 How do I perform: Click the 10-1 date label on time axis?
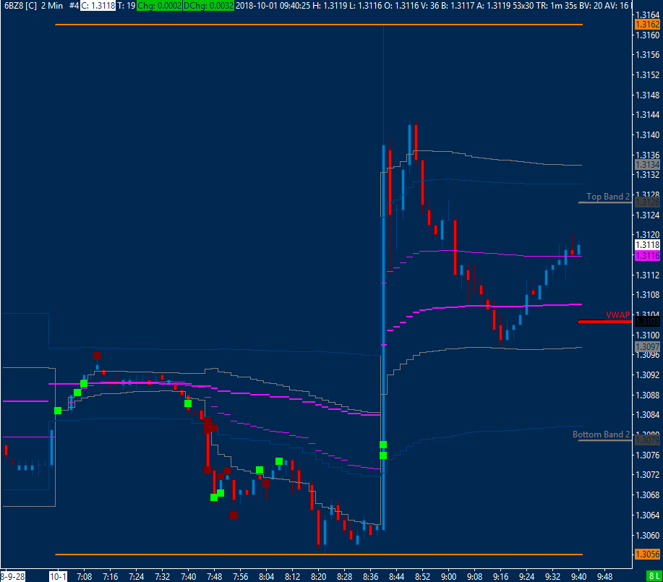58,576
